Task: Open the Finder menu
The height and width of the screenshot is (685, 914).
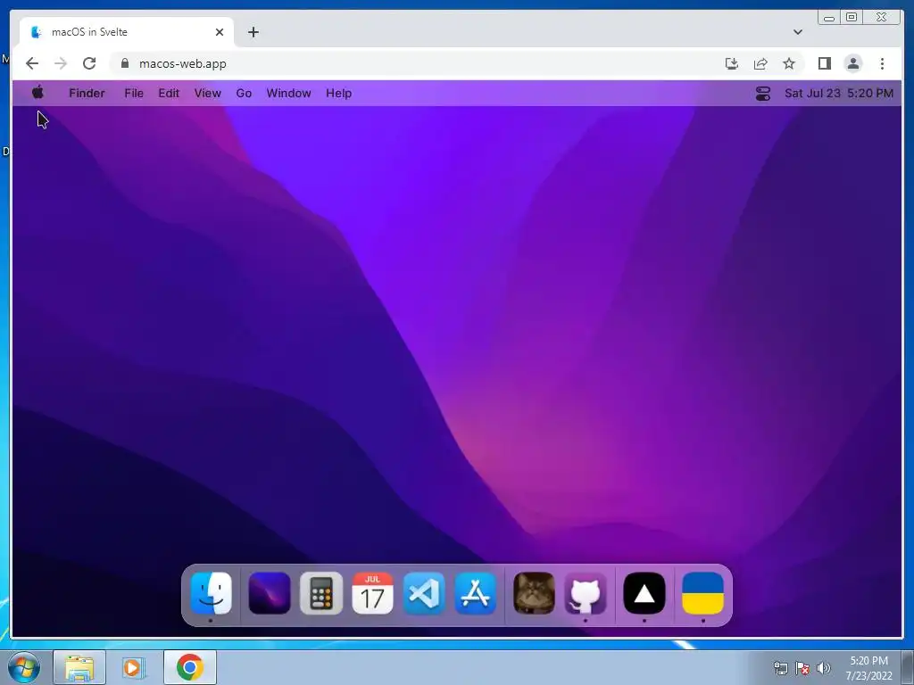Action: point(87,93)
